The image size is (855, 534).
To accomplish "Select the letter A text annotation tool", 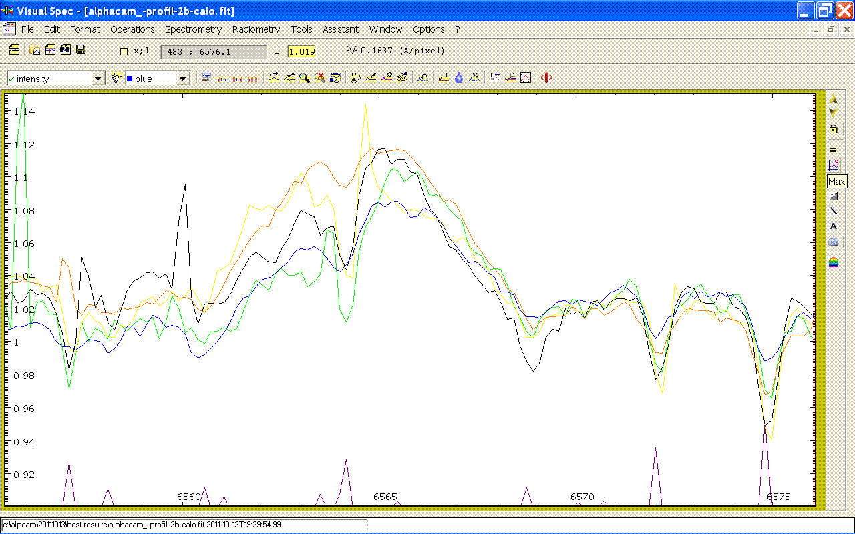I will coord(833,226).
